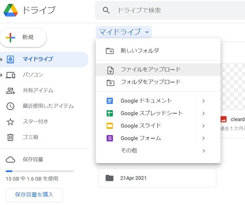
Task: Click the red image file icon
Action: [x=224, y=119]
